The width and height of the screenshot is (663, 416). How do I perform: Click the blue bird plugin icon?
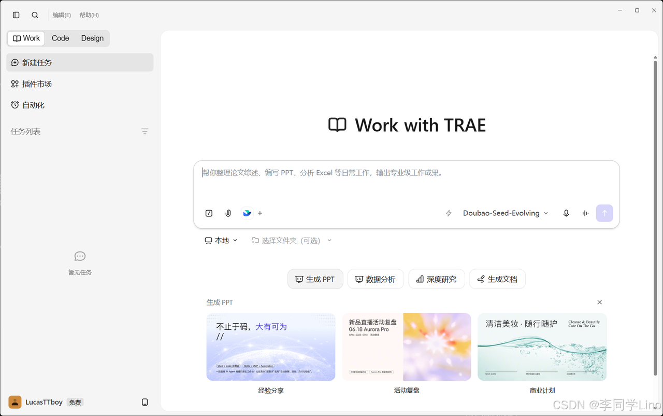(x=247, y=213)
